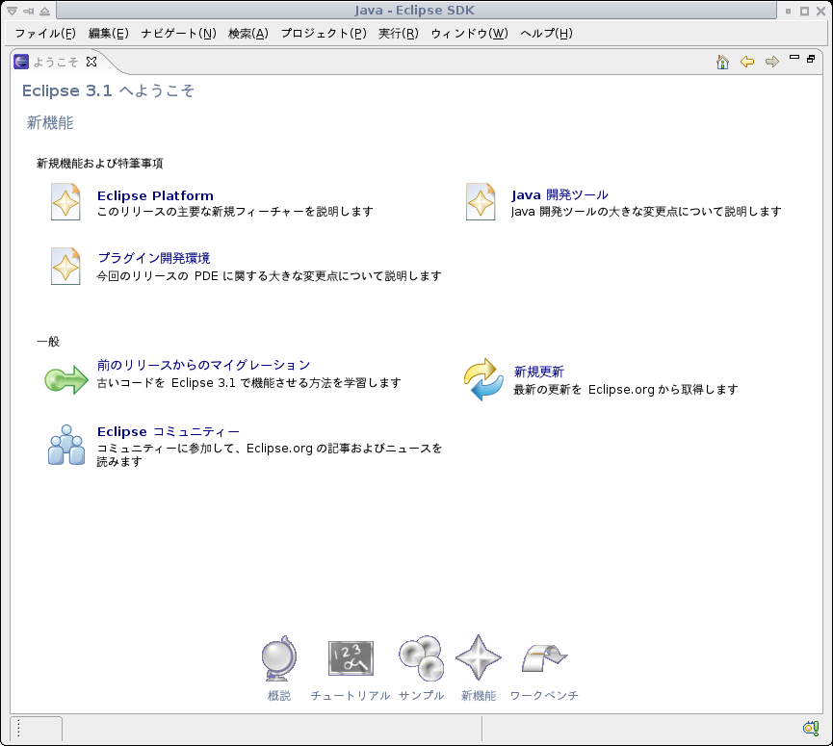Open the Eclipse Platform link

coord(155,196)
